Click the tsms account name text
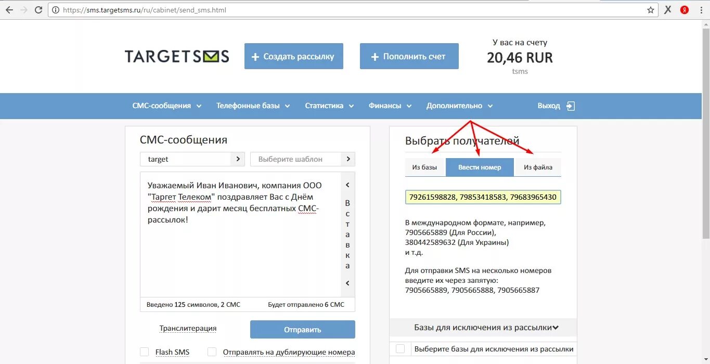Viewport: 710px width, 364px height. pyautogui.click(x=520, y=71)
